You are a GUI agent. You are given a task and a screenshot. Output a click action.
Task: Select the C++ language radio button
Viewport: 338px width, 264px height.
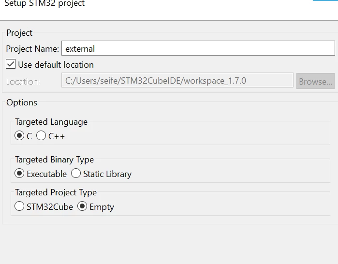click(41, 136)
